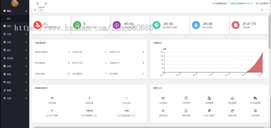
Task: Click the green document icon on the stat card
Action: click(77, 25)
